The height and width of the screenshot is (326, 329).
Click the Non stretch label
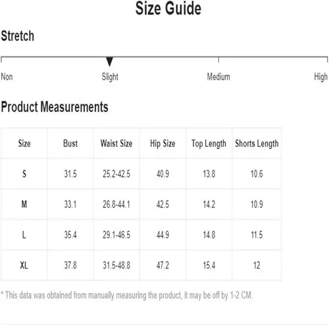[7, 76]
